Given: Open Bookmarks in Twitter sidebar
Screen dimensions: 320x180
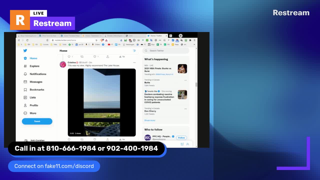Looking at the screenshot, I should click(34, 89).
